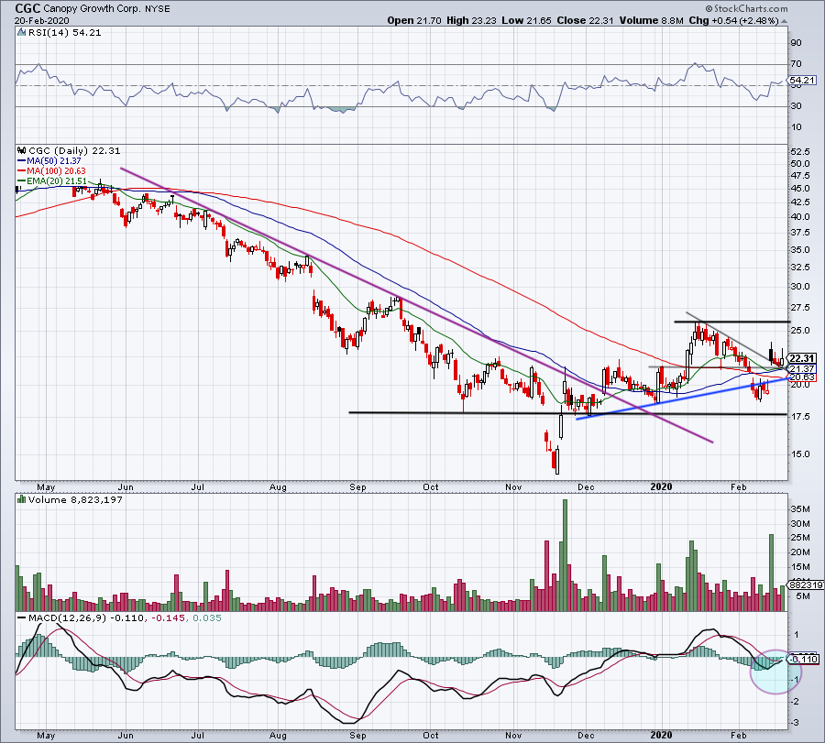Click the 52.5 price axis label

[799, 152]
